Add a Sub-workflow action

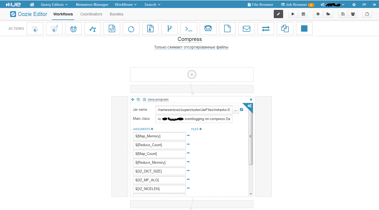pyautogui.click(x=170, y=28)
